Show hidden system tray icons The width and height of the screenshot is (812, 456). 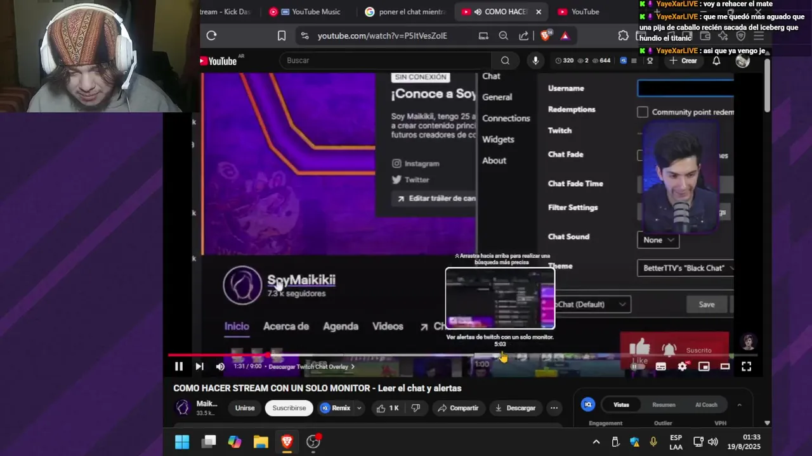pos(596,442)
